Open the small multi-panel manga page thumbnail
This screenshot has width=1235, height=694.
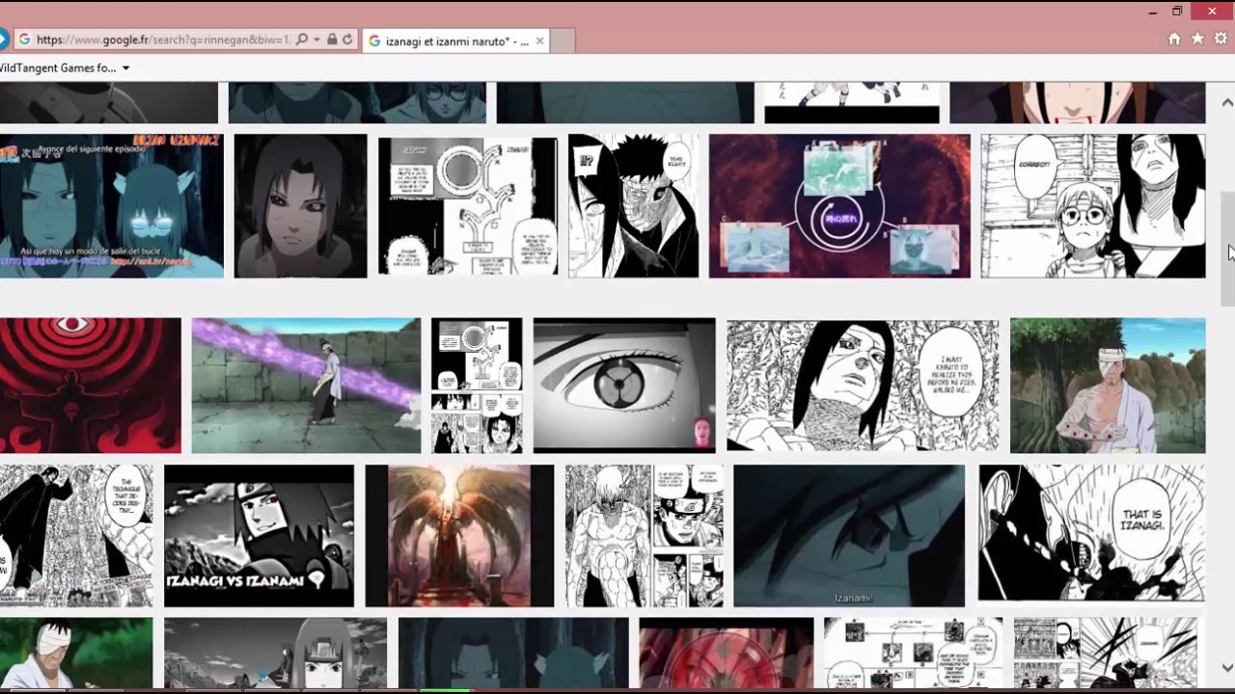[x=477, y=386]
